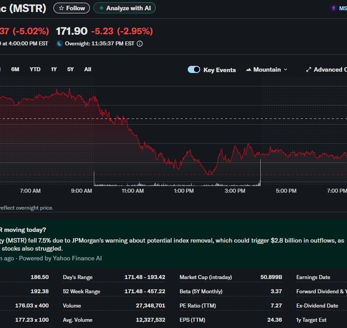The height and width of the screenshot is (328, 347).
Task: Click the star icon on Follow
Action: (61, 8)
